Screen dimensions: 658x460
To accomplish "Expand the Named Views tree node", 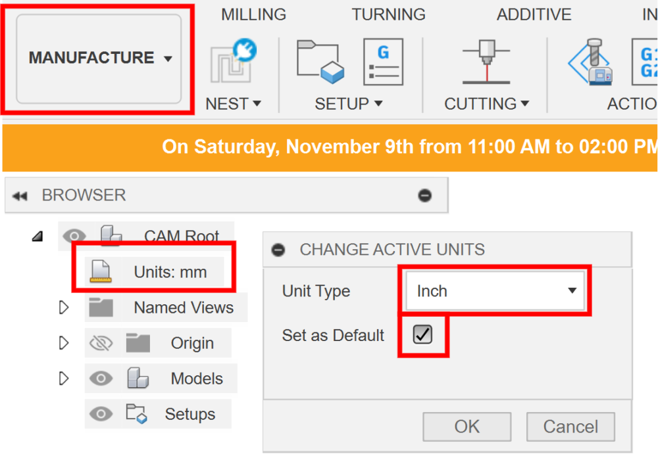I will coord(64,308).
